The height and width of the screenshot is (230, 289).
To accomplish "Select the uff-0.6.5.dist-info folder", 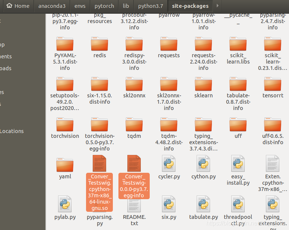I will (x=273, y=124).
